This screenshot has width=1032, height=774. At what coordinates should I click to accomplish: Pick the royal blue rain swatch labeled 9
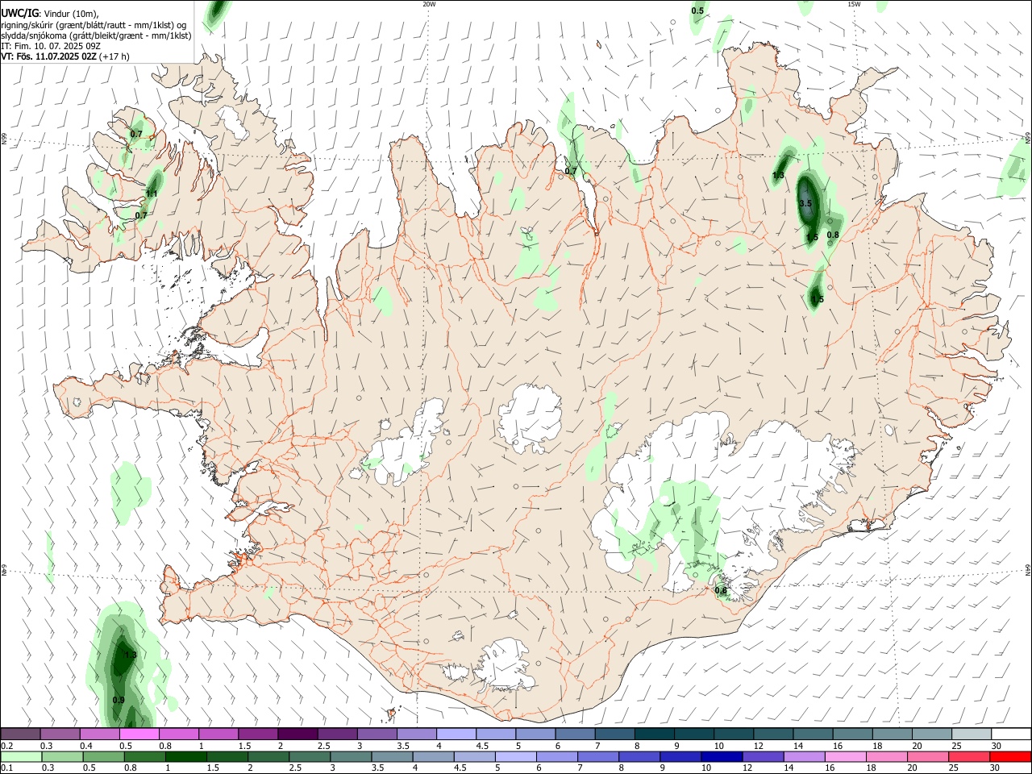coord(680,755)
